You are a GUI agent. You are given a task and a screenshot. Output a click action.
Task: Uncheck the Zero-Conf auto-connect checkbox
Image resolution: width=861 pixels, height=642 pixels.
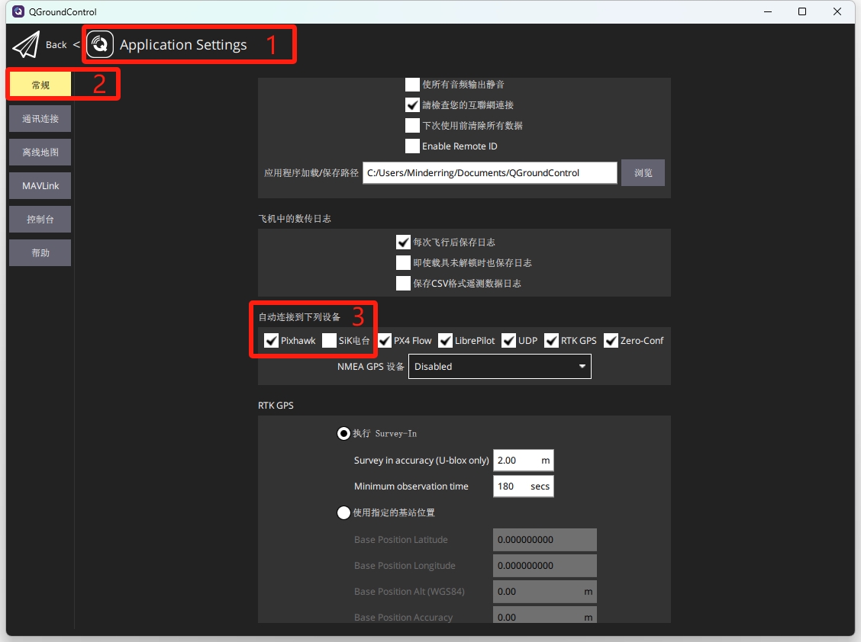click(x=611, y=340)
